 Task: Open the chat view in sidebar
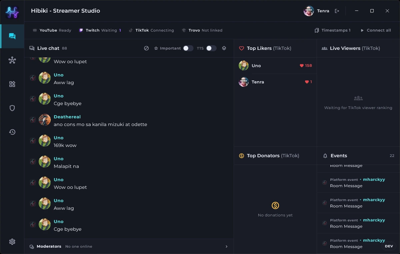pos(12,36)
